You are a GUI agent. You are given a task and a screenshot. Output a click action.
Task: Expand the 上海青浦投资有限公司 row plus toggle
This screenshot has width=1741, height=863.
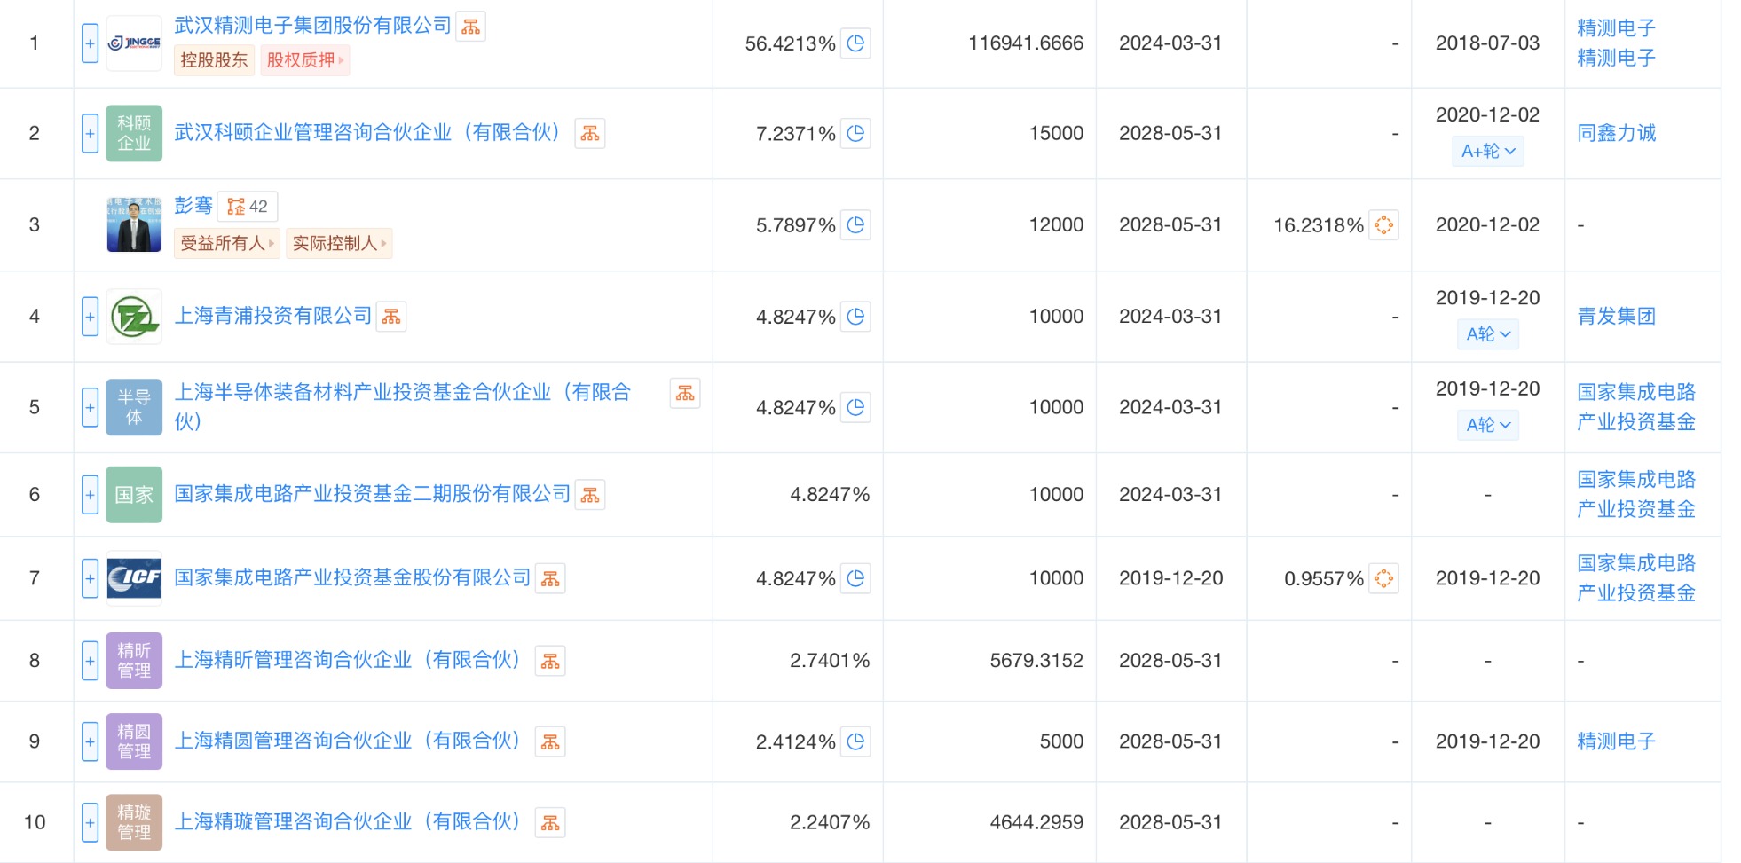tap(90, 317)
